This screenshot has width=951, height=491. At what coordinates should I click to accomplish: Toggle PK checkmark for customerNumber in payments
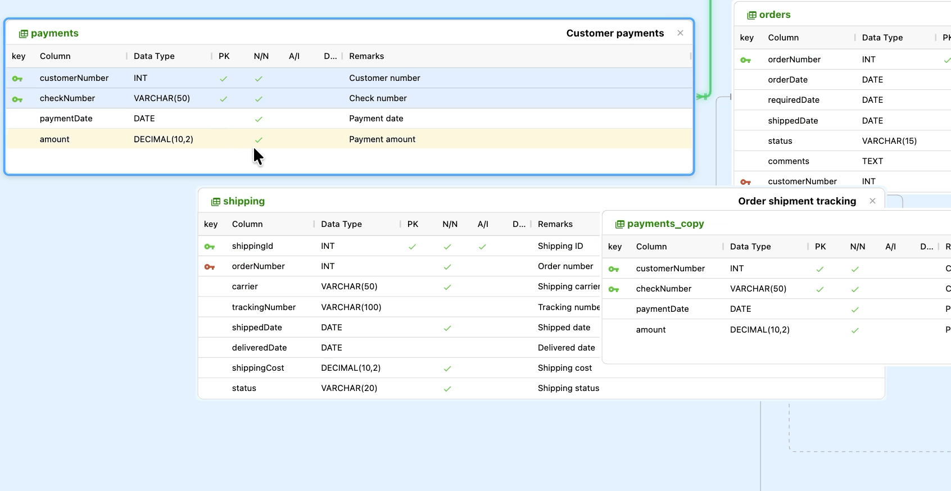tap(224, 79)
